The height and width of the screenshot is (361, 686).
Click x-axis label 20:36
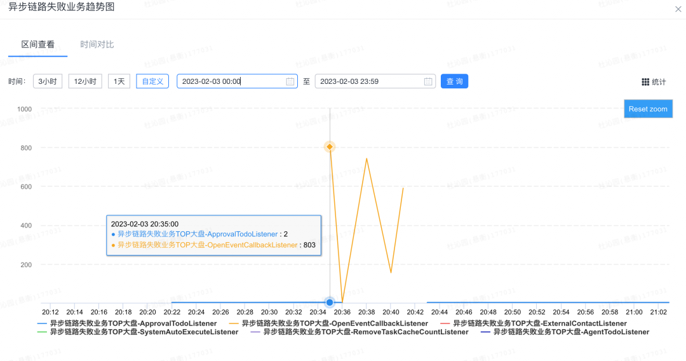click(342, 313)
